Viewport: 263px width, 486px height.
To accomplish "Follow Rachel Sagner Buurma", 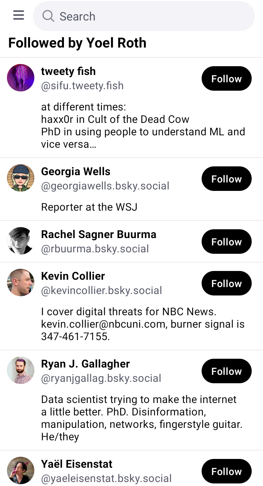I will pos(226,242).
